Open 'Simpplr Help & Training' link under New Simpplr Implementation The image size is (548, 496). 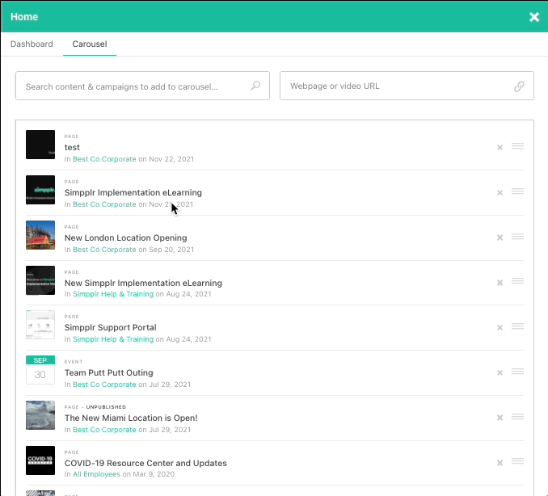(113, 294)
